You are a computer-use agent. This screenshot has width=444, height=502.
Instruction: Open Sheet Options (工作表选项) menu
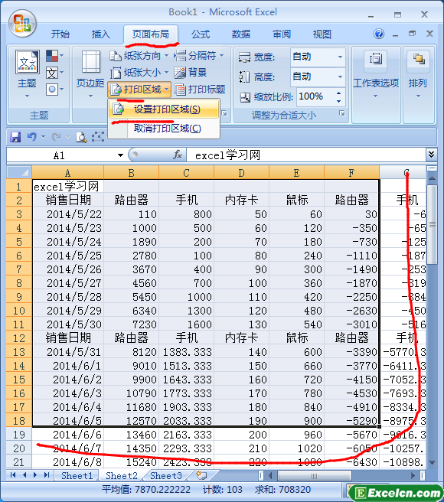click(x=376, y=74)
